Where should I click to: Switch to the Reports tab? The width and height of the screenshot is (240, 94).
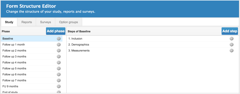[x=27, y=22]
